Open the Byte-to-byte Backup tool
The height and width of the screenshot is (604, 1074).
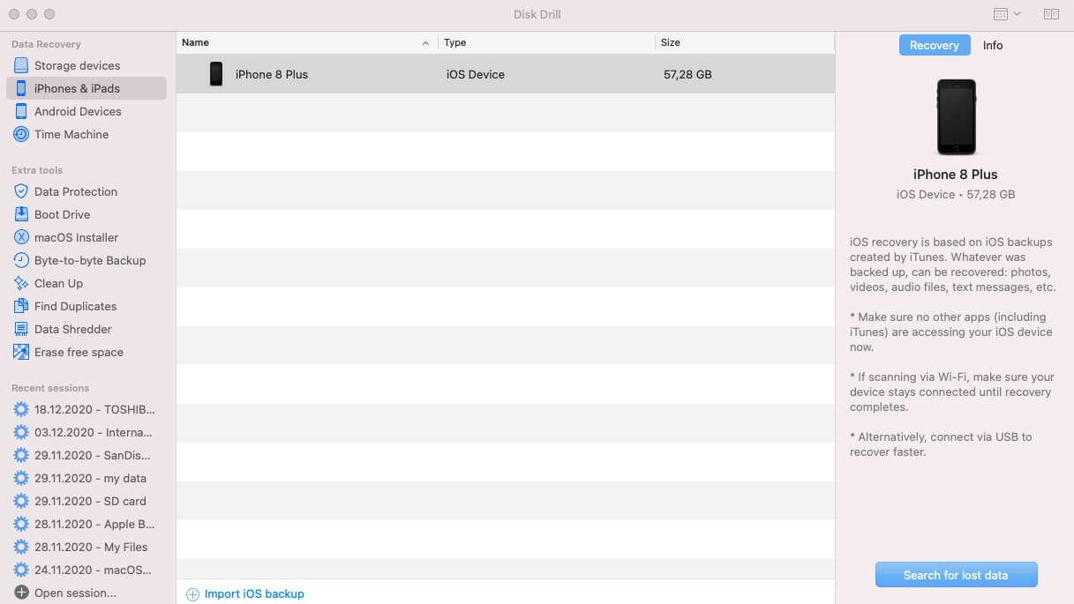(86, 260)
